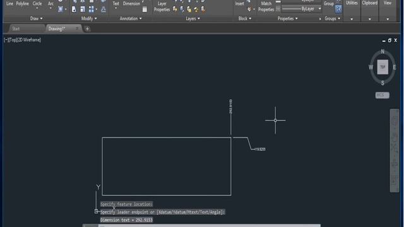Click Match Properties
The width and height of the screenshot is (404, 227).
click(x=266, y=7)
